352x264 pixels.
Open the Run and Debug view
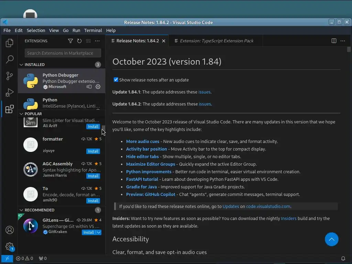(9, 92)
